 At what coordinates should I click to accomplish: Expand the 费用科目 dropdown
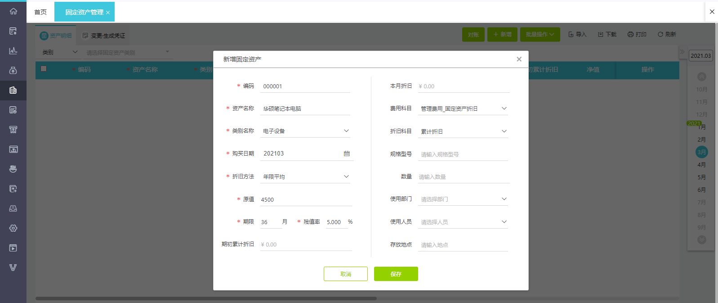click(504, 108)
